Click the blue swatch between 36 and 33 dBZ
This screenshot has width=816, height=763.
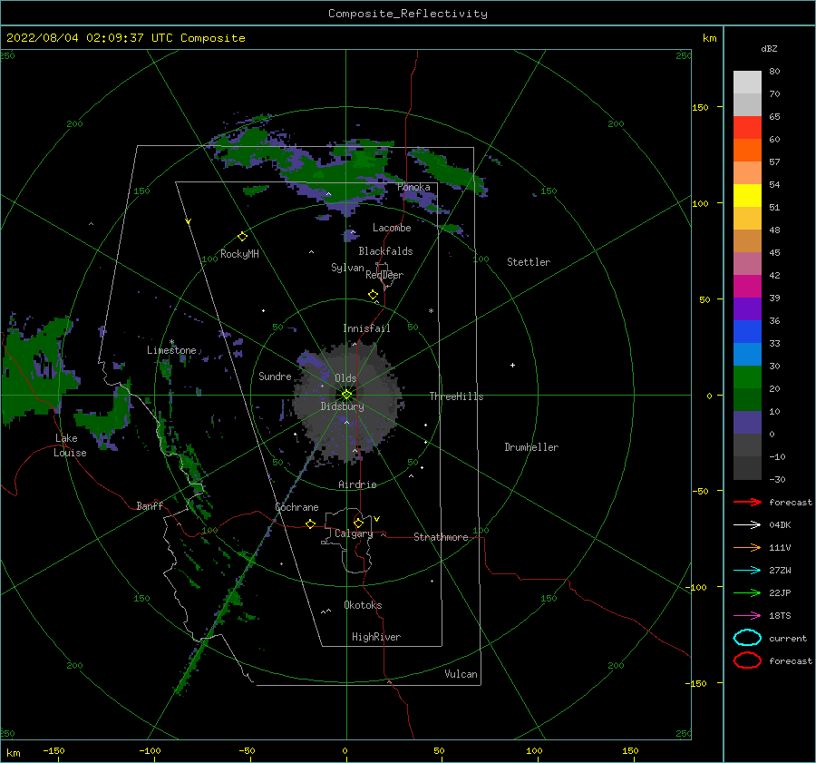click(747, 332)
